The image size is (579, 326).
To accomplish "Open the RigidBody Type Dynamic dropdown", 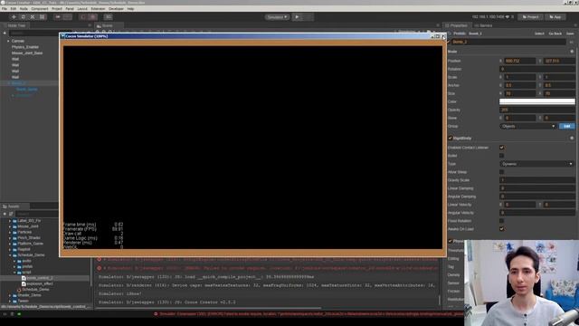I will tap(536, 164).
